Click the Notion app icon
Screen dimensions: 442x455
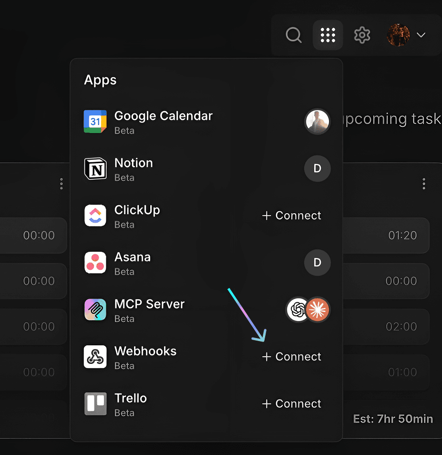[x=95, y=168]
